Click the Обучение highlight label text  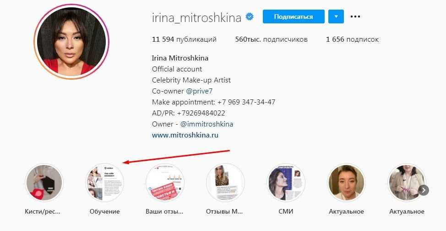pyautogui.click(x=104, y=212)
